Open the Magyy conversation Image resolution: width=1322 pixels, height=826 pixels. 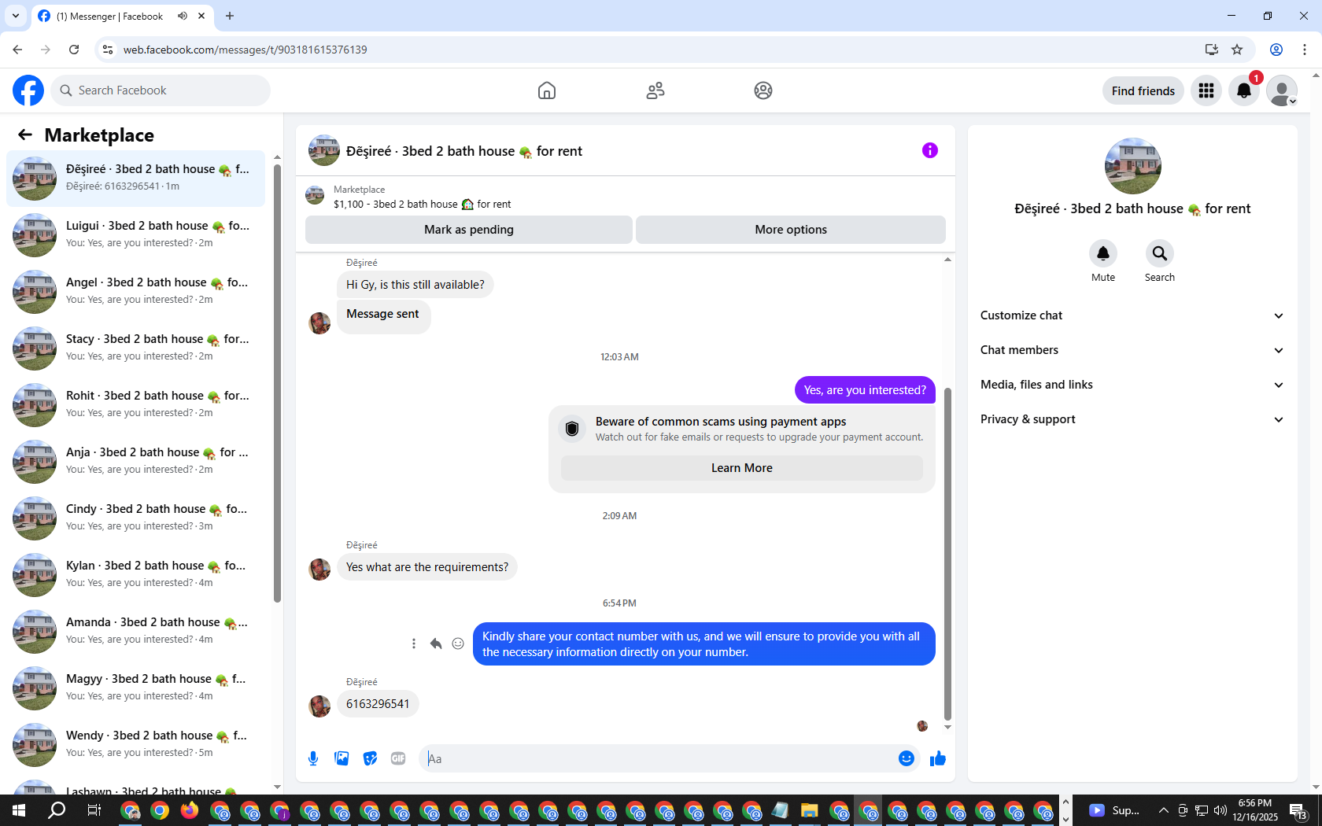tap(135, 688)
